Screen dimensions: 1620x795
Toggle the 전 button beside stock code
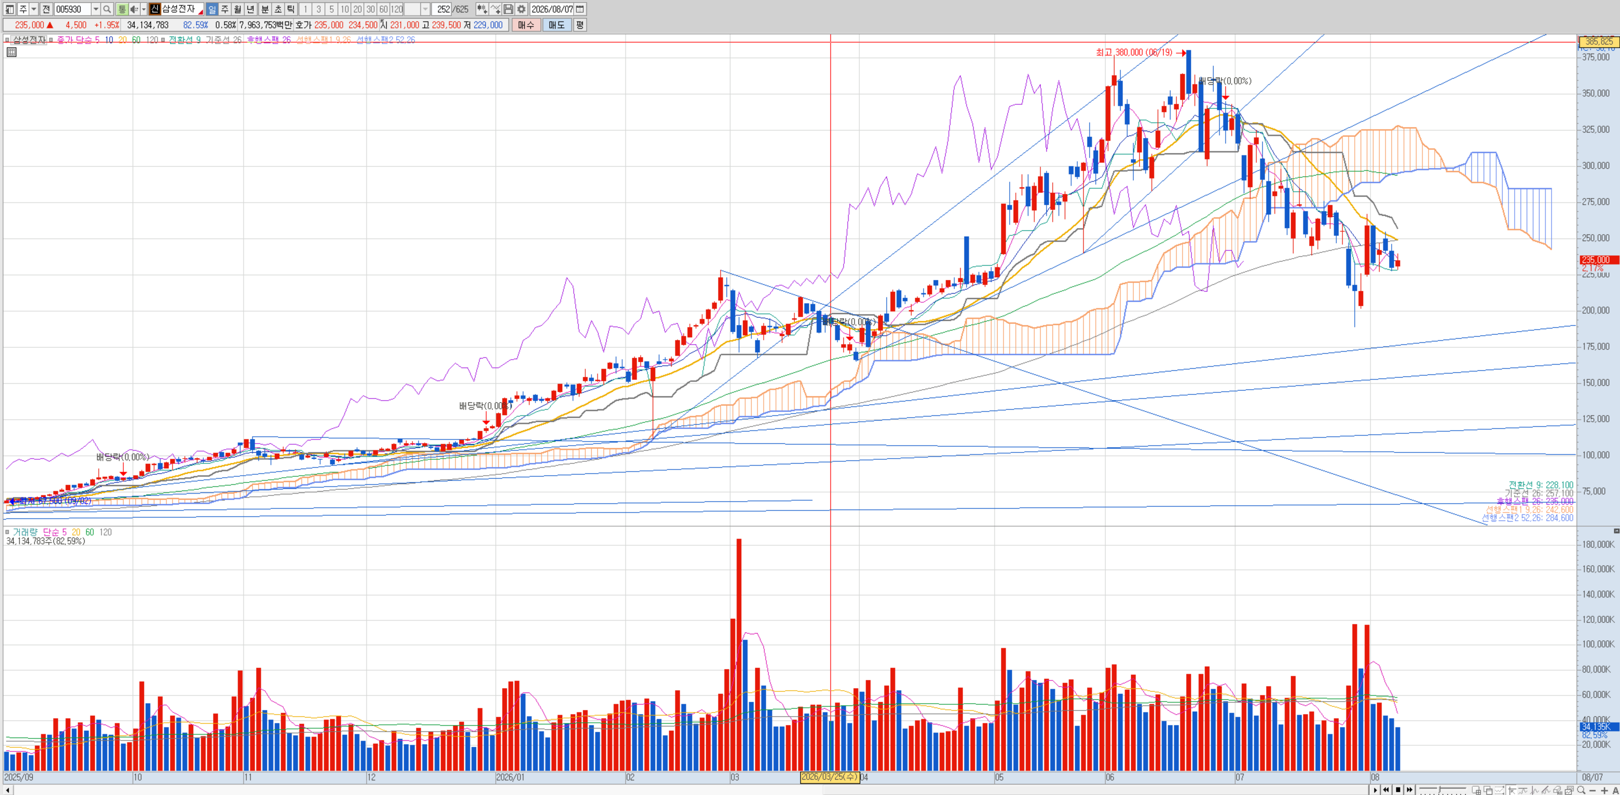coord(46,9)
